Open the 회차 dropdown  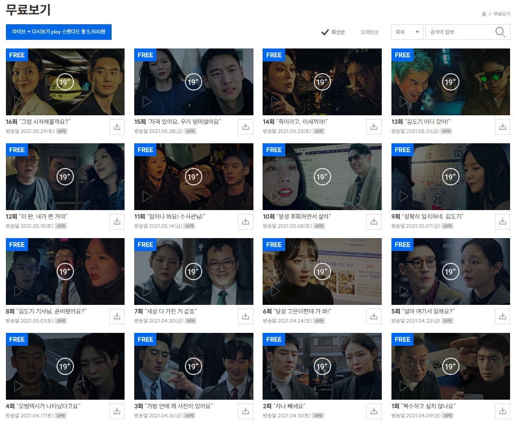tap(407, 32)
